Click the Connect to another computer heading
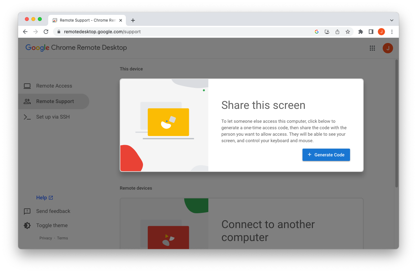This screenshot has width=417, height=273. coord(268,231)
